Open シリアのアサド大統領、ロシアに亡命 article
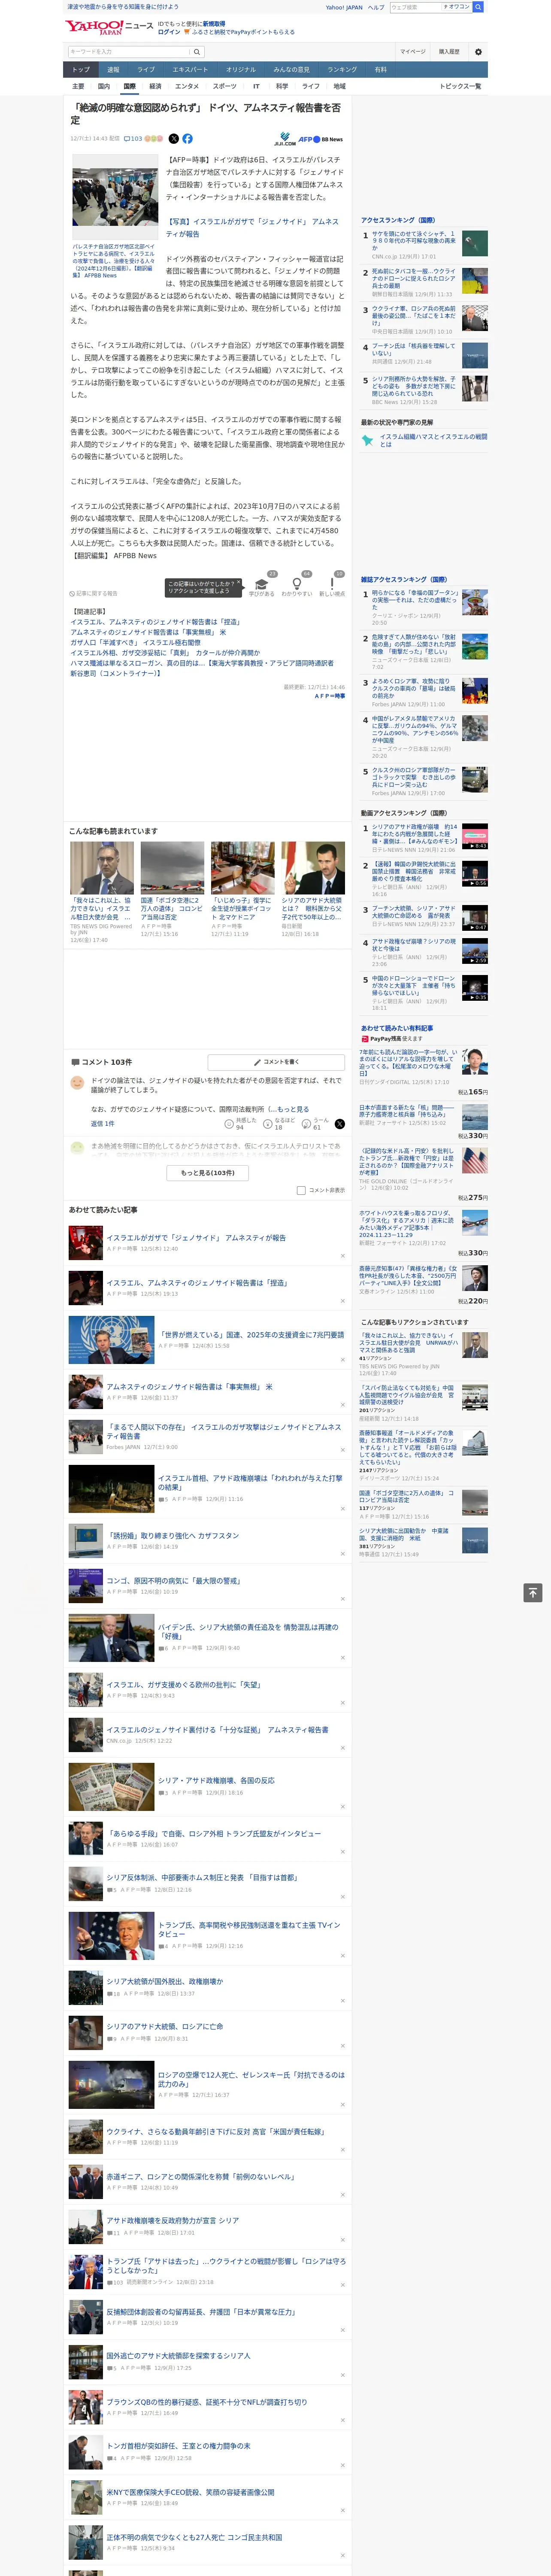The height and width of the screenshot is (2576, 551). (x=165, y=2027)
